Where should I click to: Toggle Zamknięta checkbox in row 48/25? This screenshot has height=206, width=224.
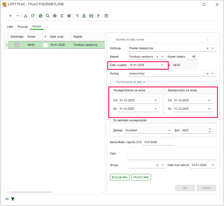point(17,45)
